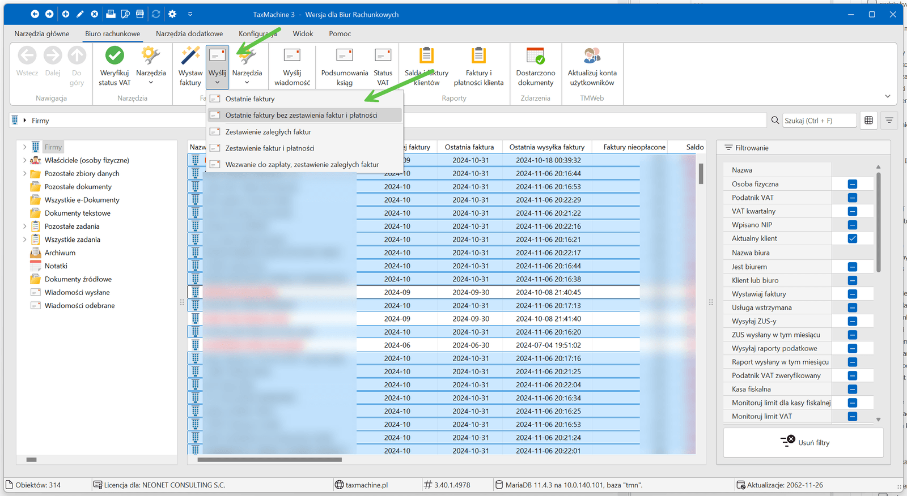907x496 pixels.
Task: Open the Wystaw faktury wand tool
Action: coord(190,56)
